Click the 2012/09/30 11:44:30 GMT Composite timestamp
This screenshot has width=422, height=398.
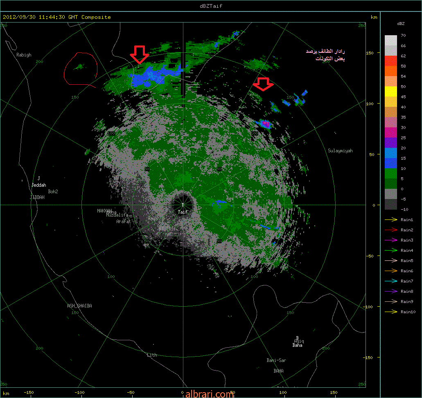tap(57, 17)
